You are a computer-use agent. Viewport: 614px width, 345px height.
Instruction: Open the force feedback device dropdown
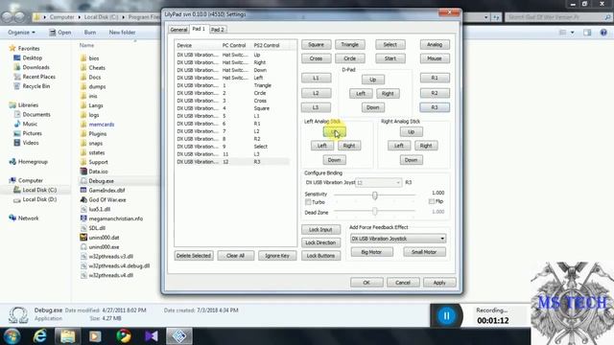pyautogui.click(x=398, y=239)
